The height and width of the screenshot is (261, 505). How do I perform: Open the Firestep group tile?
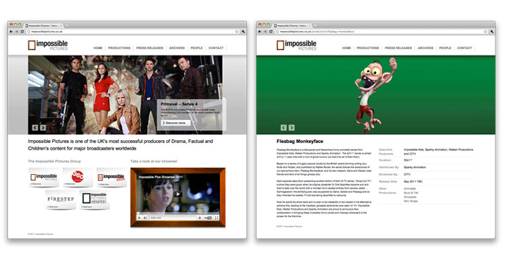coord(61,200)
